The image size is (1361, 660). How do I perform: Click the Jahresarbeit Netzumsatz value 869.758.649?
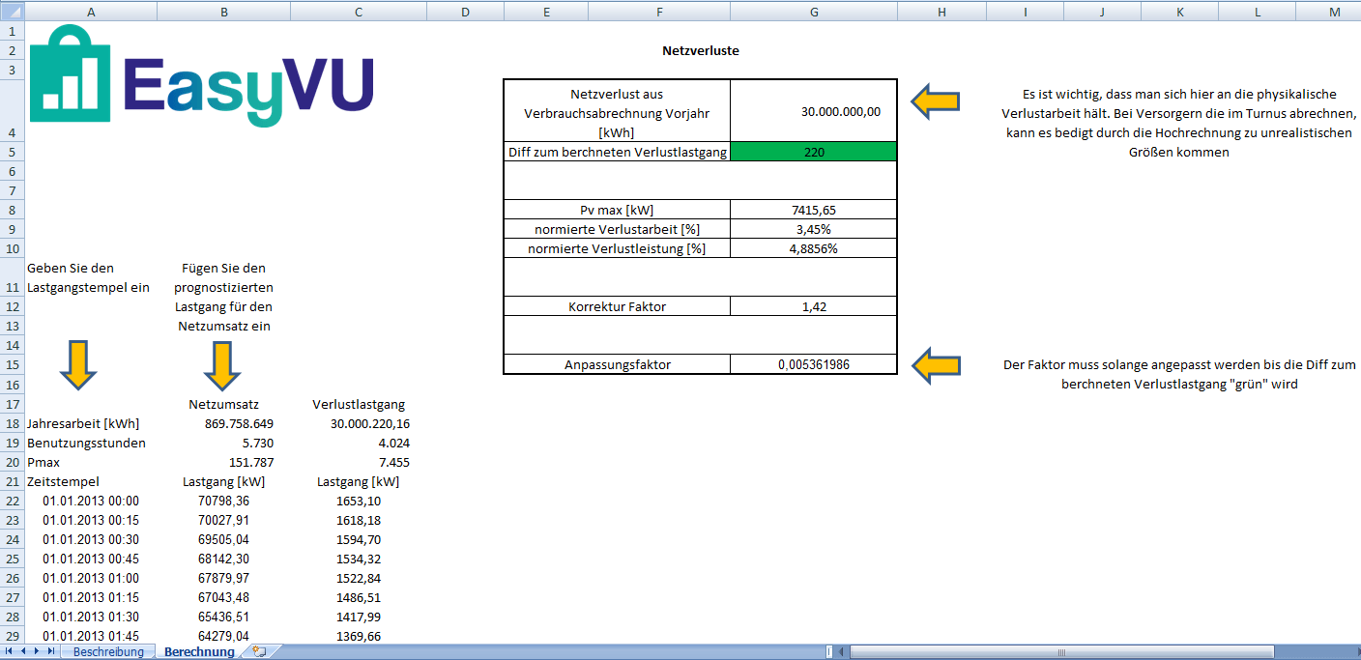coord(224,423)
